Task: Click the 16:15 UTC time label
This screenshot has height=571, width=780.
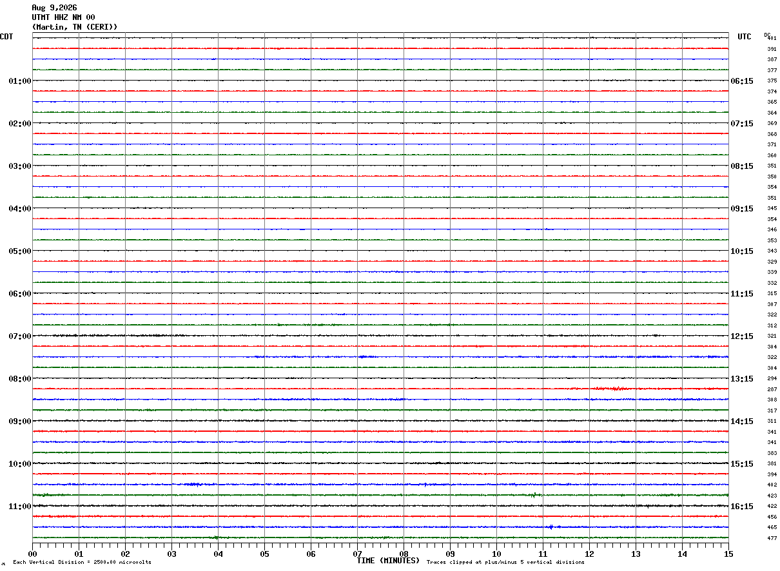Action: point(741,507)
